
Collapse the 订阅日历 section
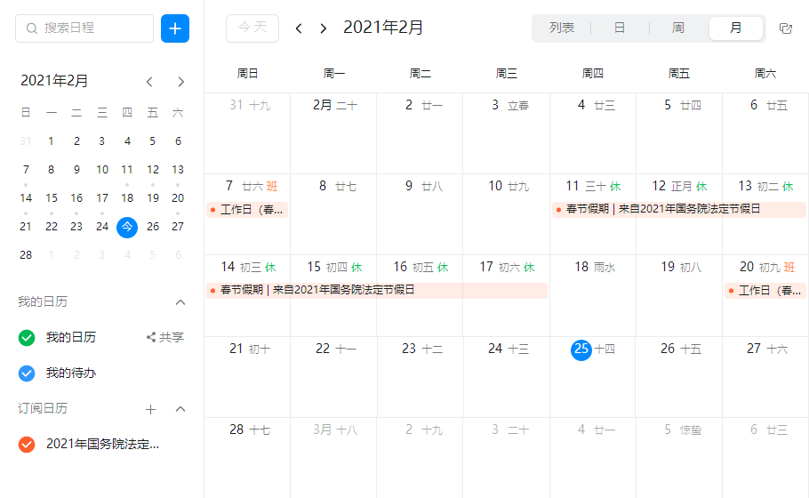[x=180, y=409]
